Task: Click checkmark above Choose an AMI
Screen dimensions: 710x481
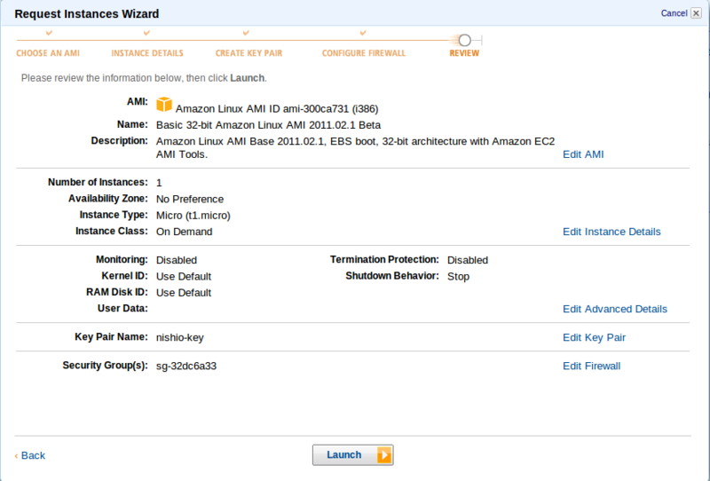Action: tap(50, 33)
